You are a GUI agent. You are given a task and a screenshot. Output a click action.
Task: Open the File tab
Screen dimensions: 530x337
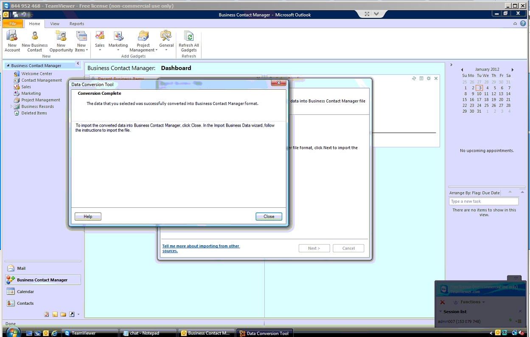[x=13, y=24]
